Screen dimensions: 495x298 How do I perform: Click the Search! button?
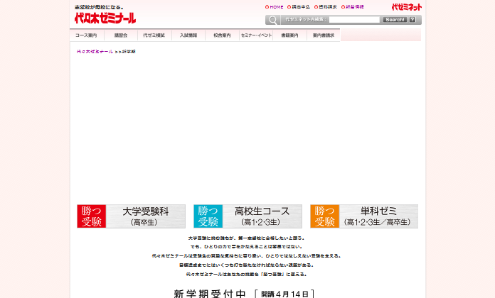point(395,20)
